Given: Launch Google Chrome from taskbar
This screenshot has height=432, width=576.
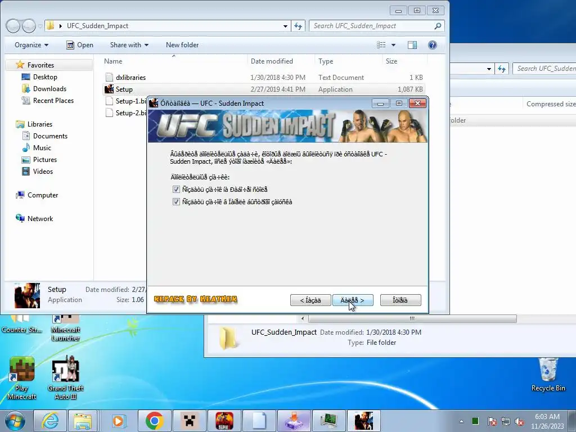Looking at the screenshot, I should (154, 421).
